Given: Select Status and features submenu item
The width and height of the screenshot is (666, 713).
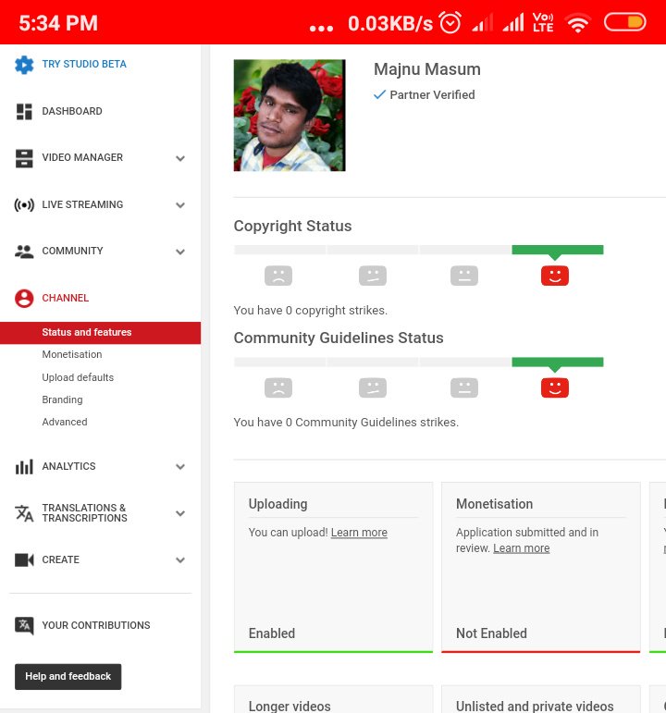Looking at the screenshot, I should 100,333.
